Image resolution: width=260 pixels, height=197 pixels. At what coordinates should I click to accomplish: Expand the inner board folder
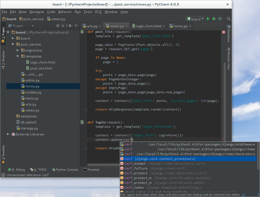13,38
